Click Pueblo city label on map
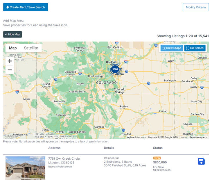This screenshot has width=212, height=180. (124, 106)
